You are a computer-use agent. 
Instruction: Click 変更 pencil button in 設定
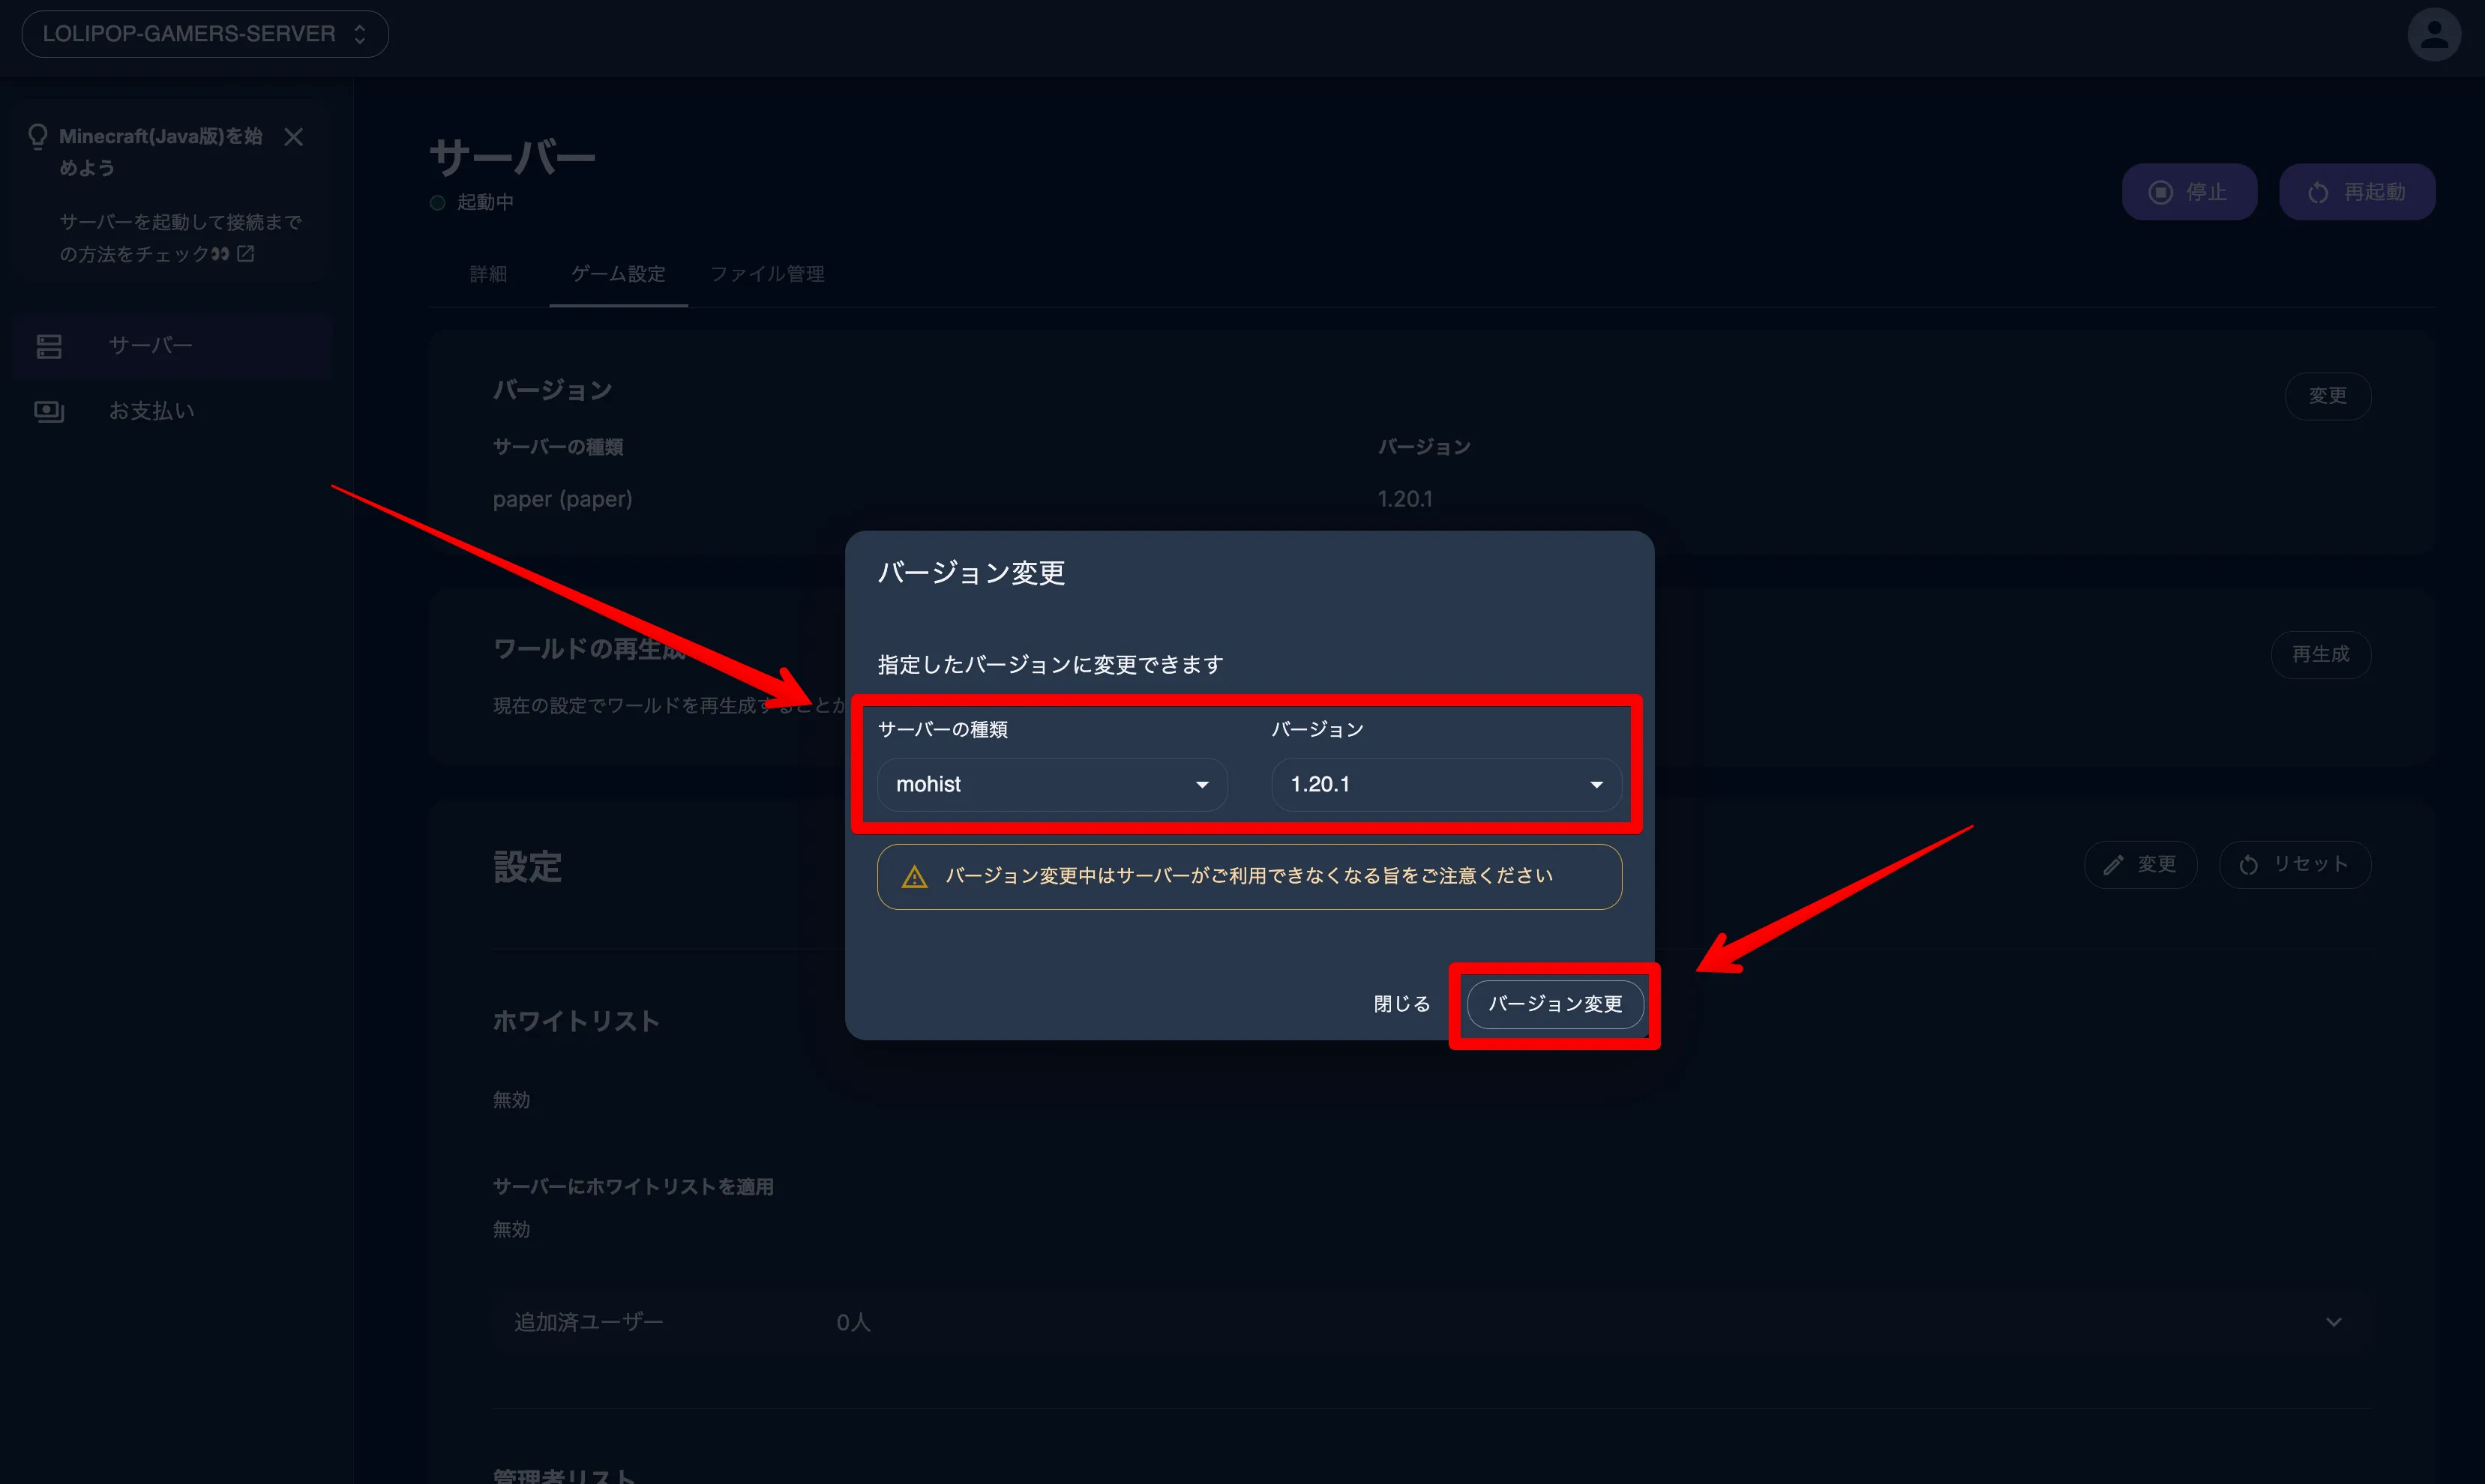coord(2141,864)
